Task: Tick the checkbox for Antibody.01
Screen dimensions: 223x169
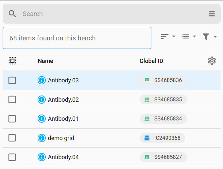Action: tap(12, 119)
